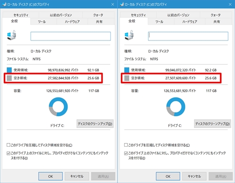This screenshot has height=183, width=235.
Task: Switch to the ツール tab in the left window
Action: tap(42, 22)
